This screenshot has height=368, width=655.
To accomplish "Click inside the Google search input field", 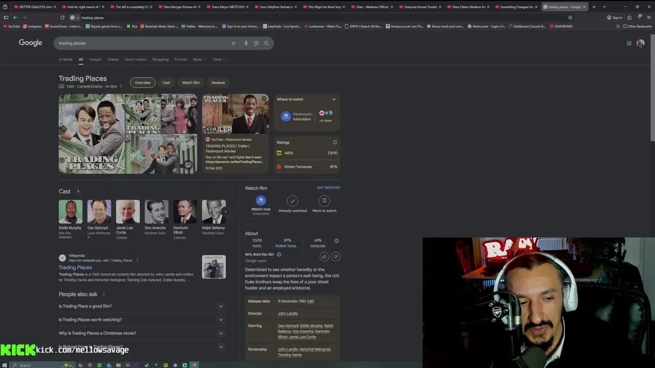I will (x=143, y=43).
